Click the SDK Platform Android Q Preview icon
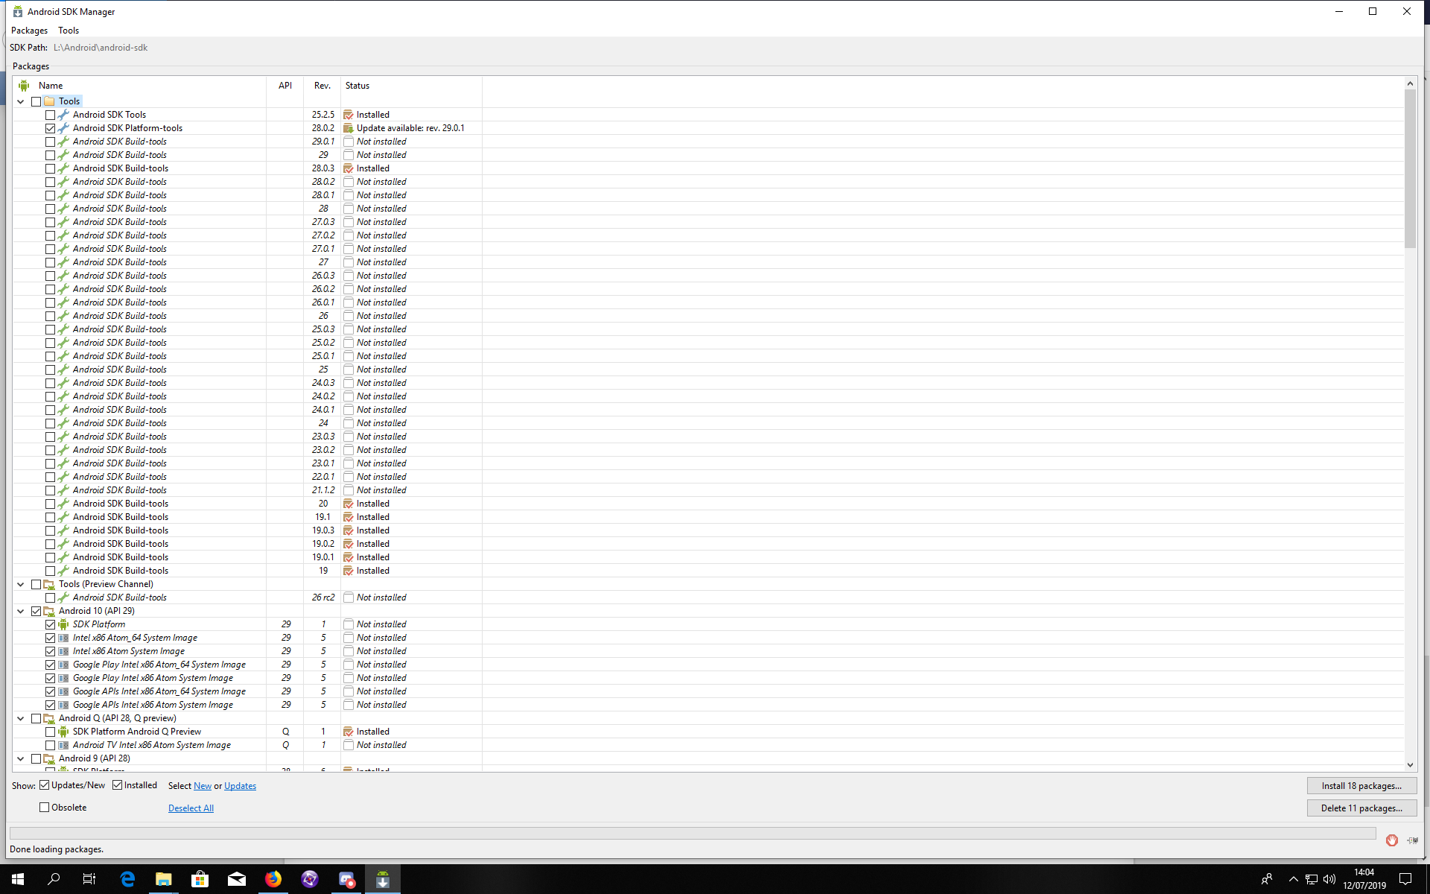1430x894 pixels. click(x=63, y=732)
